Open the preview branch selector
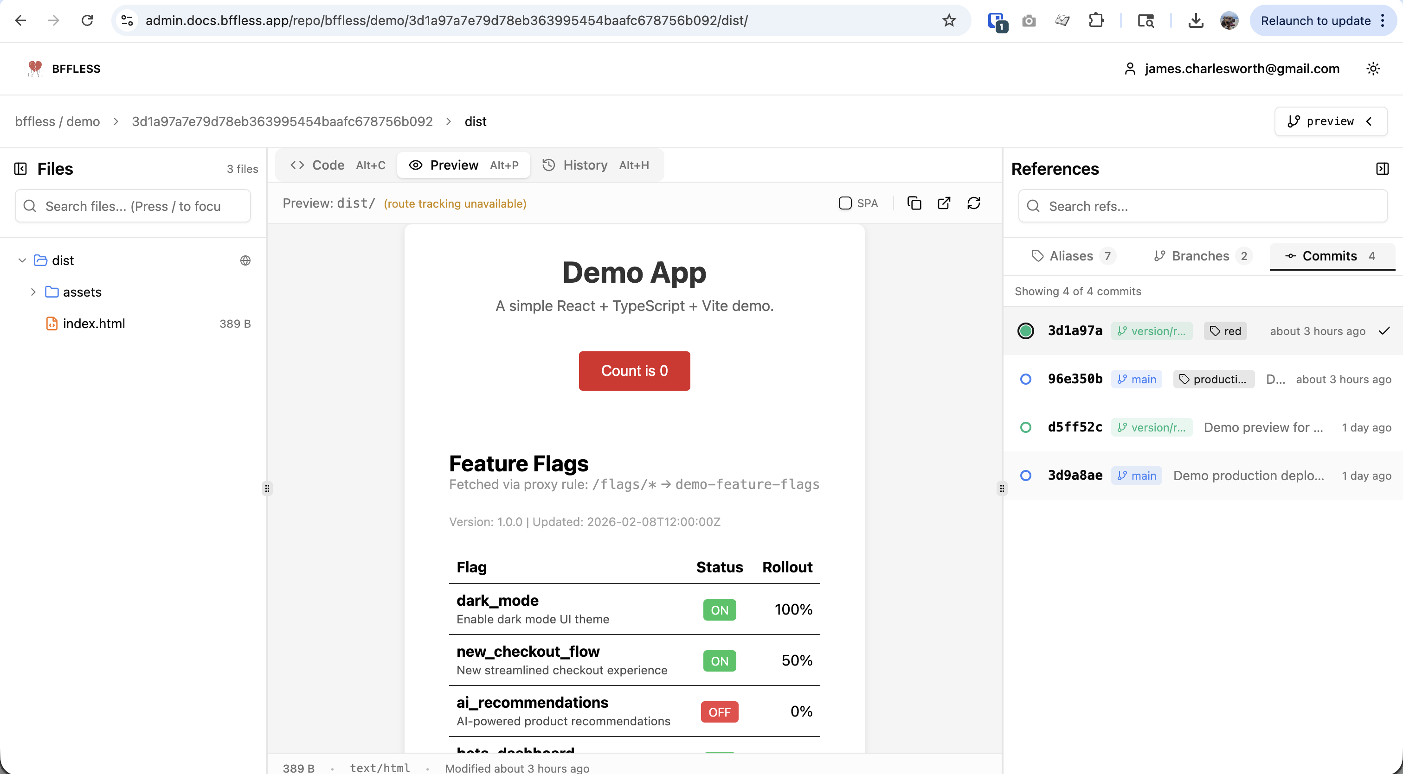The image size is (1403, 774). [1331, 121]
